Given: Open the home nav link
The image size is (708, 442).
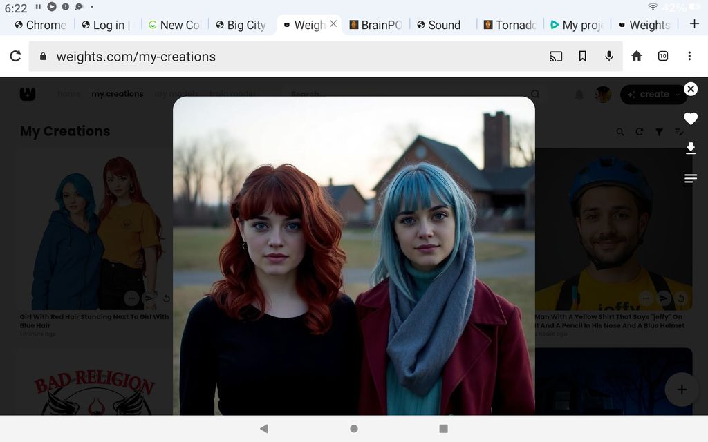Looking at the screenshot, I should pyautogui.click(x=68, y=94).
